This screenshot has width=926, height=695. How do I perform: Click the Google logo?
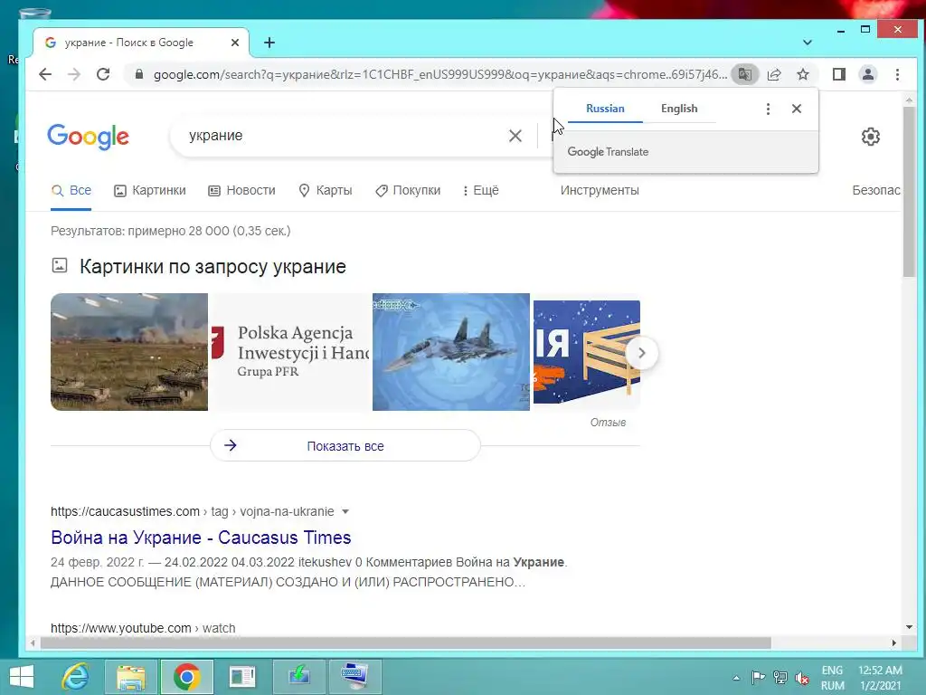click(x=88, y=137)
